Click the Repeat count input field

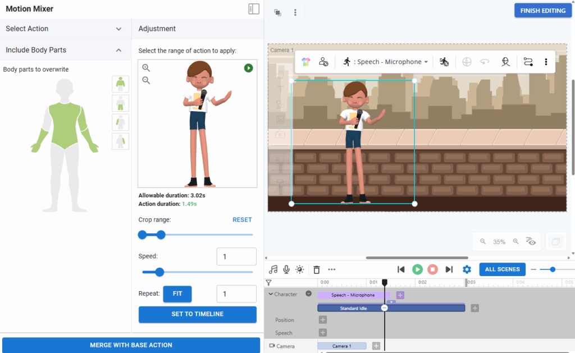(x=236, y=294)
